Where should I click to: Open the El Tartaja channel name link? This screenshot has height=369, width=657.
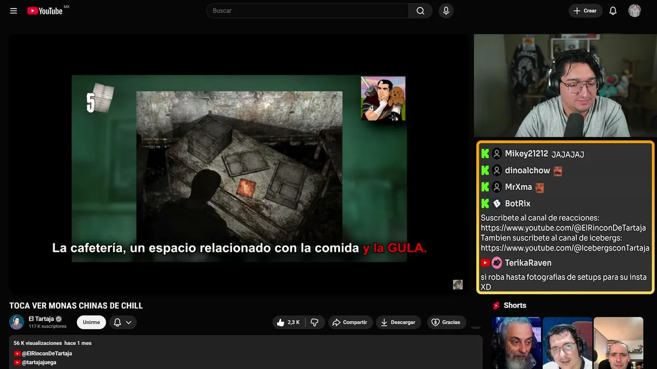(x=41, y=319)
